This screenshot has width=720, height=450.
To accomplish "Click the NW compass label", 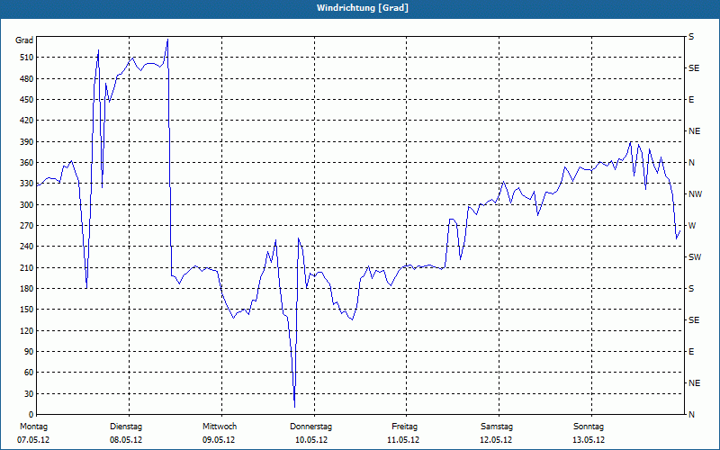I will (696, 194).
